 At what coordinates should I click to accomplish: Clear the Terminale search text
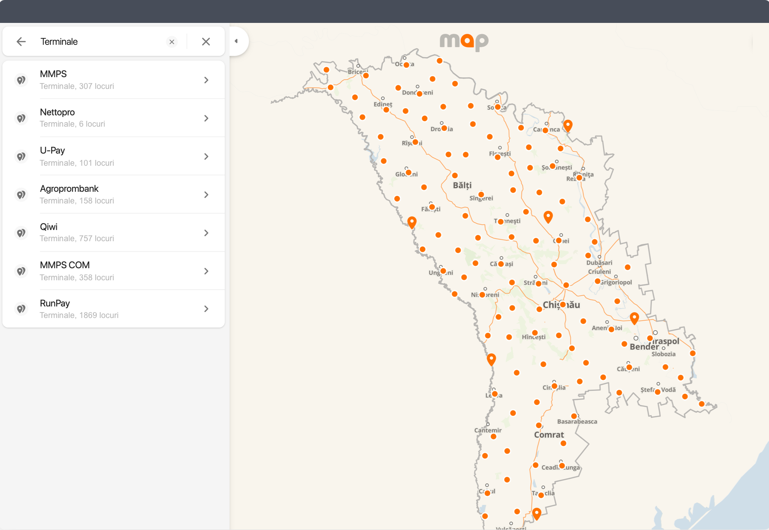coord(172,42)
